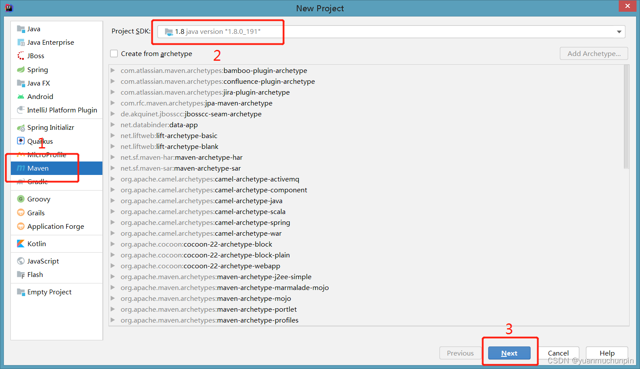Expand jbosscc-seam-archetype node
The width and height of the screenshot is (640, 369).
pos(113,114)
